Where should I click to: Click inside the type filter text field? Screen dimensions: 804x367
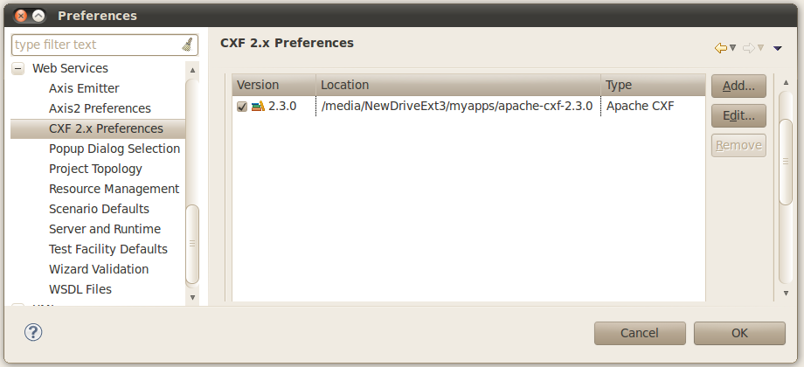coord(96,45)
